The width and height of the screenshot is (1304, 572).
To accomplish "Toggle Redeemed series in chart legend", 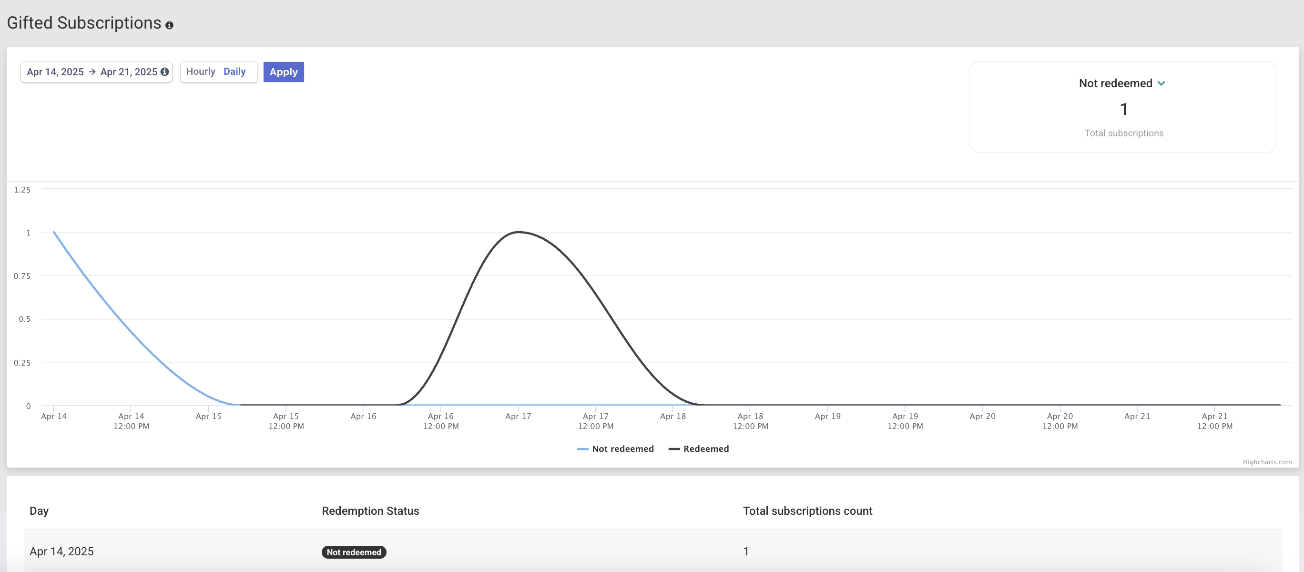I will 706,449.
